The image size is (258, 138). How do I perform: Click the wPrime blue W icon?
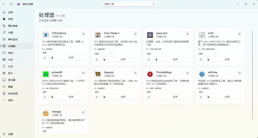pyautogui.click(x=202, y=74)
